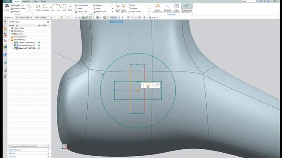Open the Roles sidebar tab
Screen dimensions: 282x158
coord(5,76)
